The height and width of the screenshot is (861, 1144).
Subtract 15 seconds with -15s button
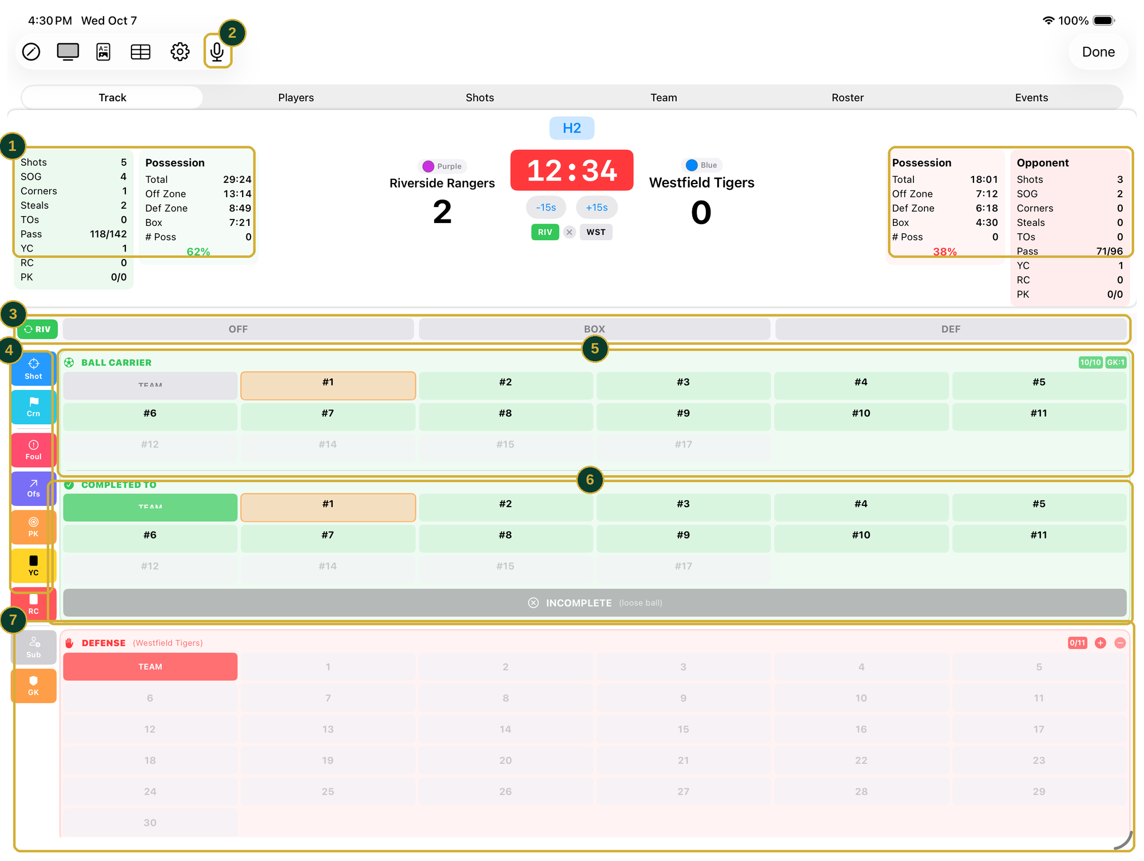[546, 208]
